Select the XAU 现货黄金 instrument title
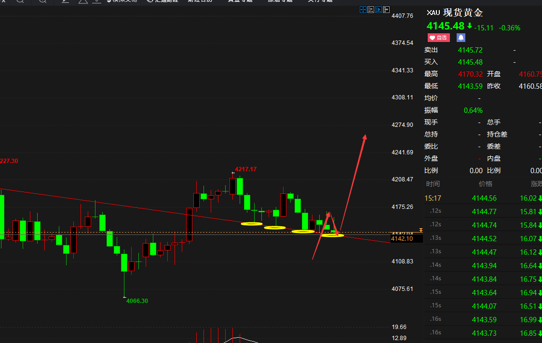Viewport: 542px width, 343px height. 455,13
